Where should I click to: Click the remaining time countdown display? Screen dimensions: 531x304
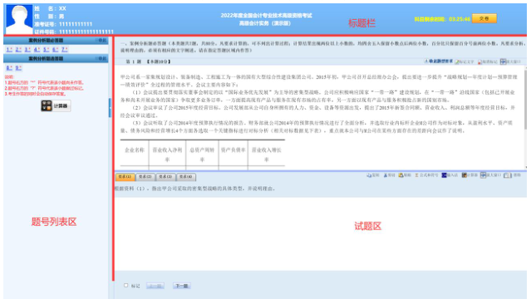pyautogui.click(x=442, y=19)
